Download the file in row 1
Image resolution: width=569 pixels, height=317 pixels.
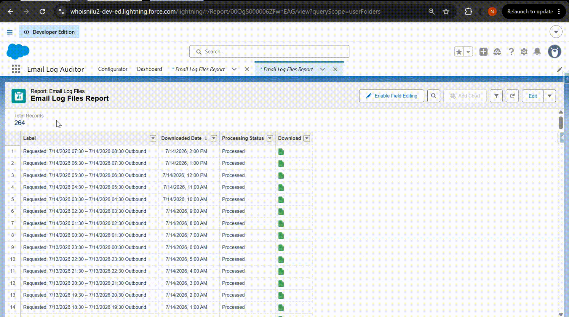point(281,152)
